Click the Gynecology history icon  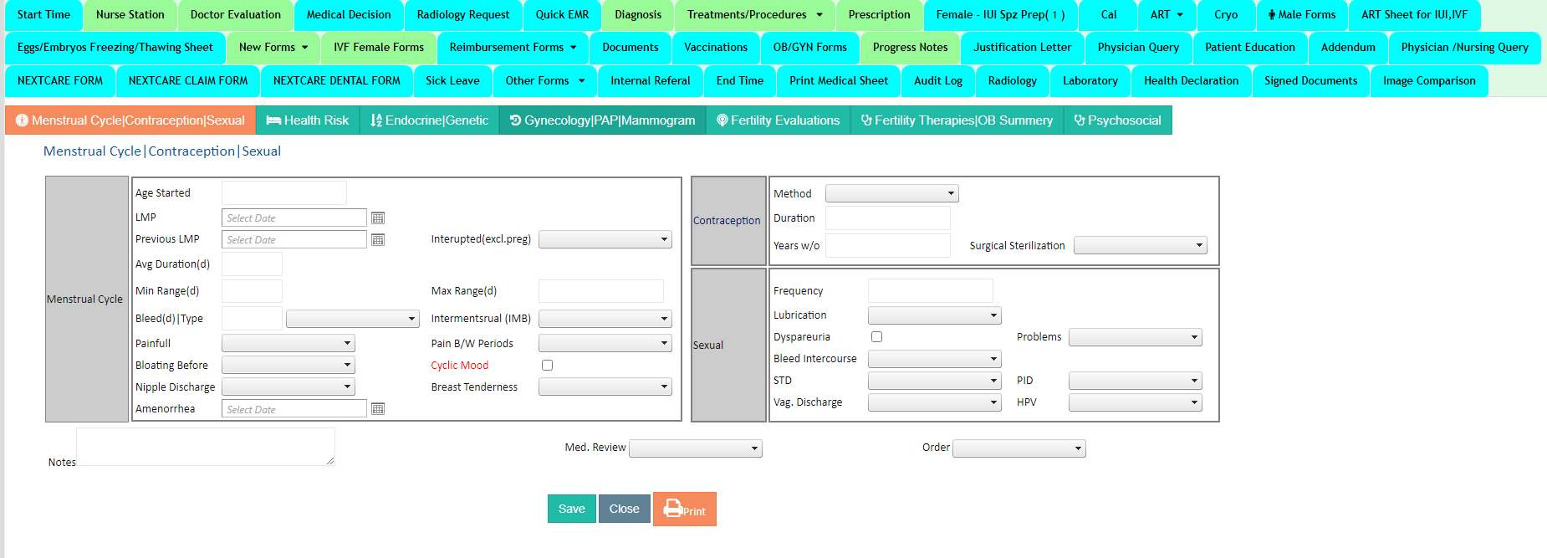coord(515,120)
